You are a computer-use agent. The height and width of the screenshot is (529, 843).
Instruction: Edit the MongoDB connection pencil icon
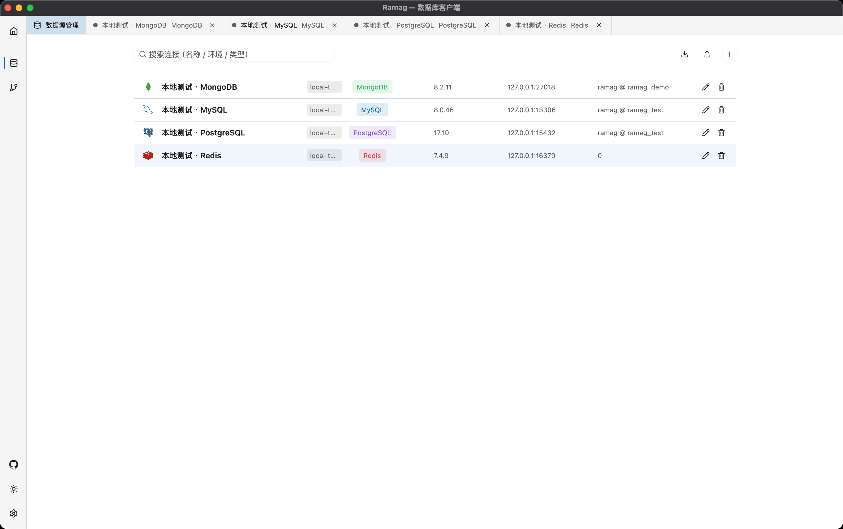706,87
